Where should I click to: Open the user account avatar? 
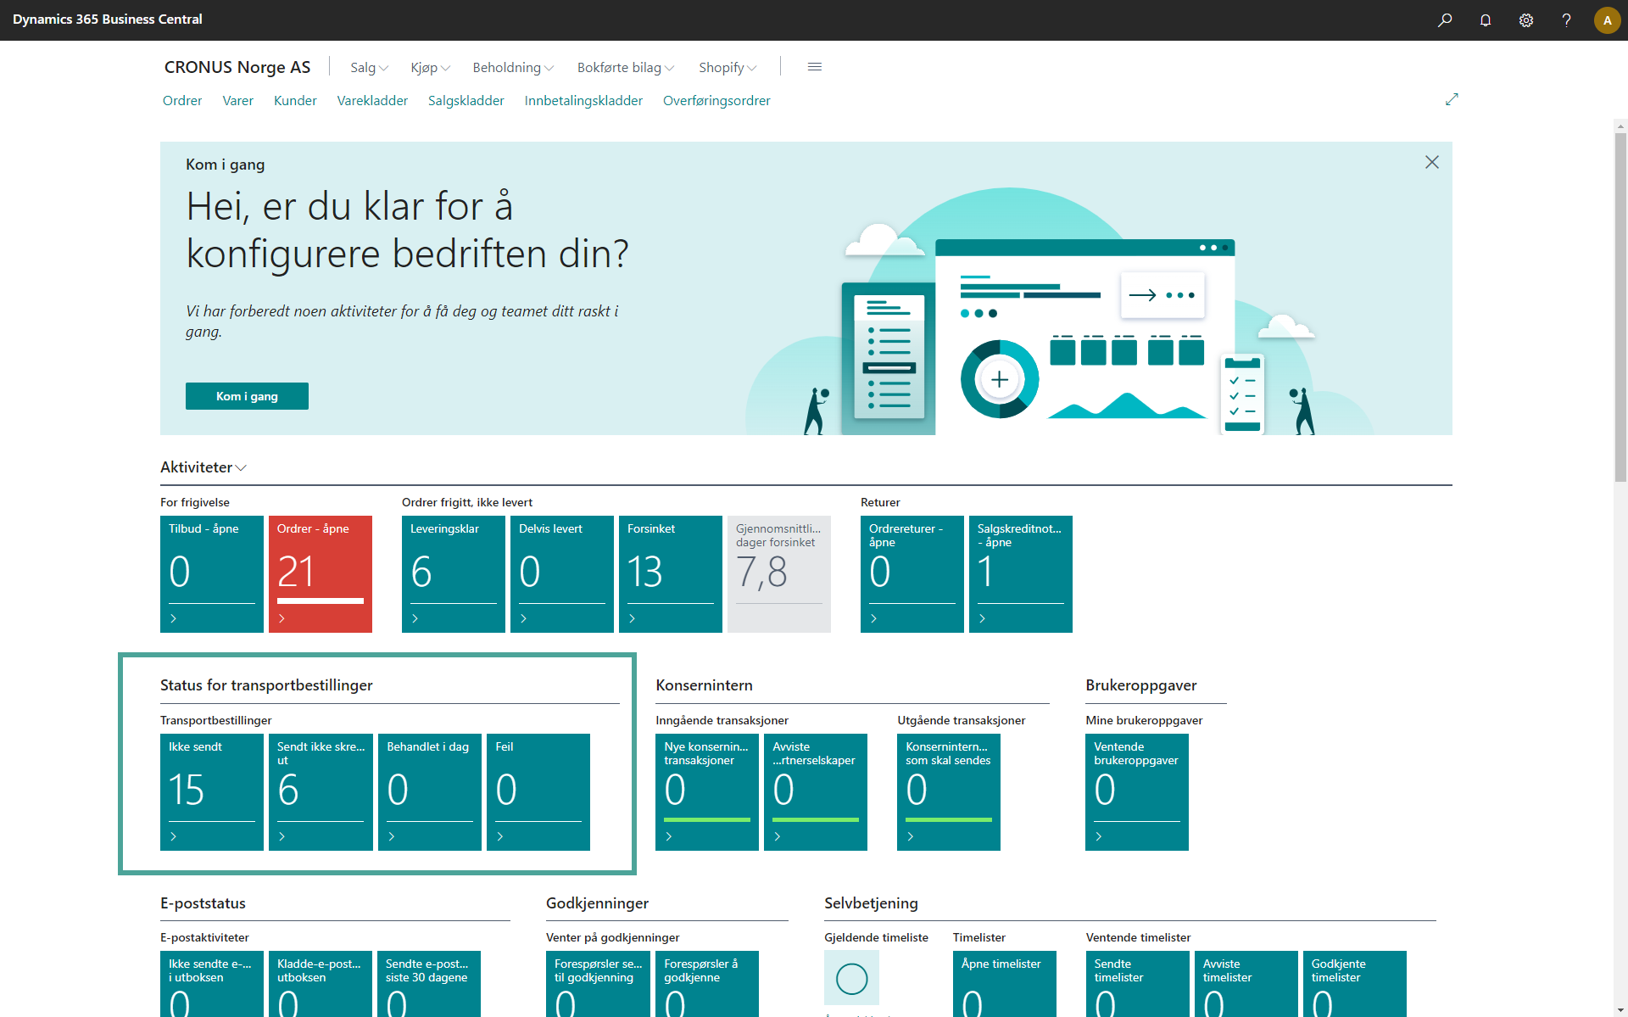tap(1607, 20)
